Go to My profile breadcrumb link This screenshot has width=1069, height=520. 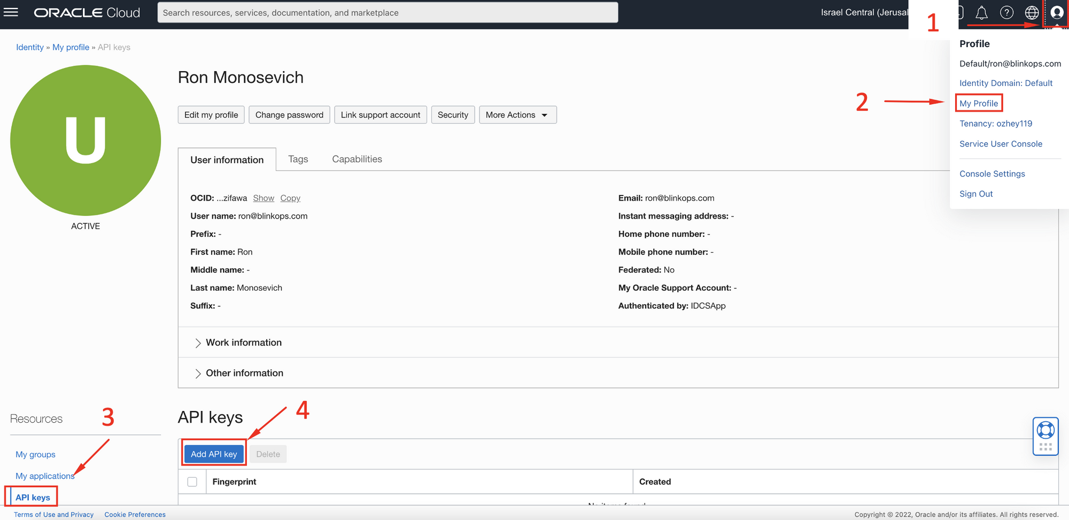pyautogui.click(x=71, y=47)
